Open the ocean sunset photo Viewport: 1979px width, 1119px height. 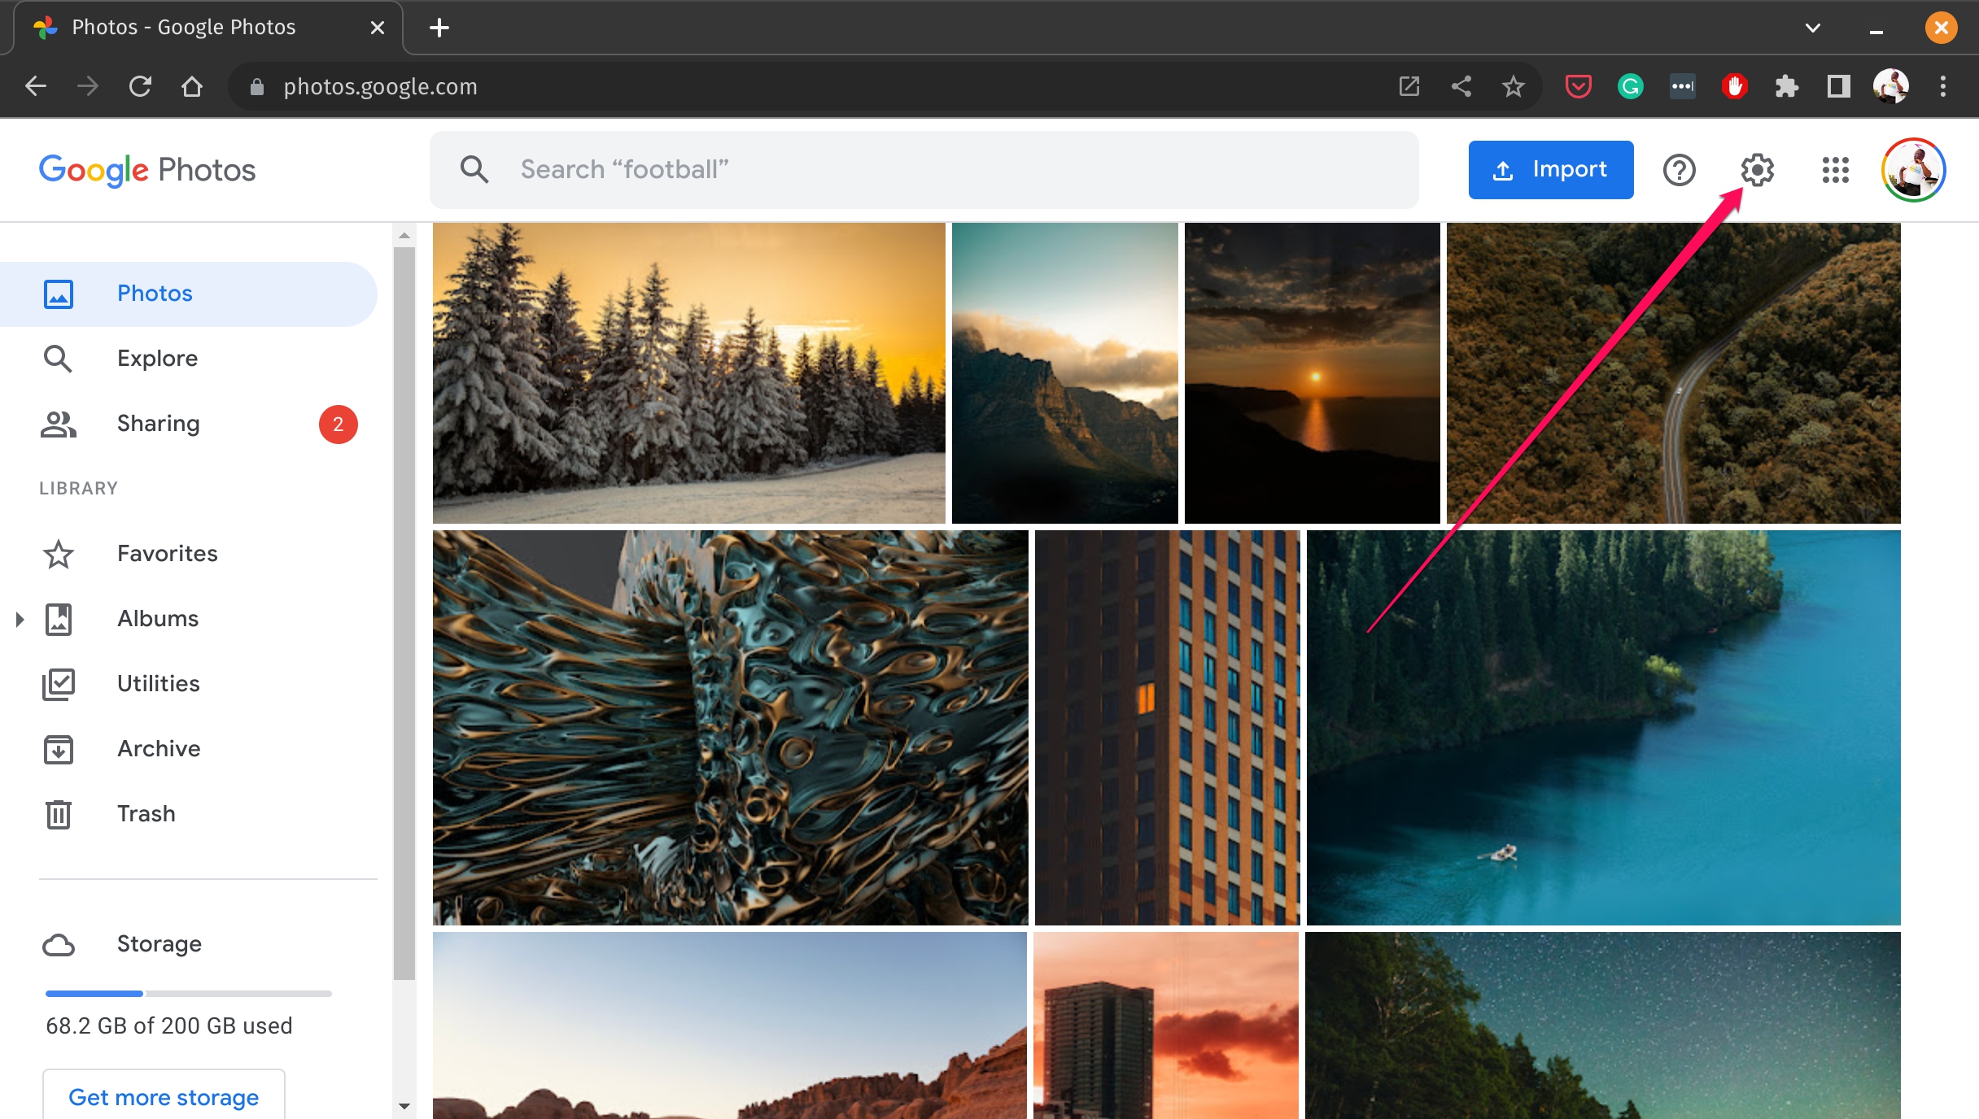(1312, 372)
